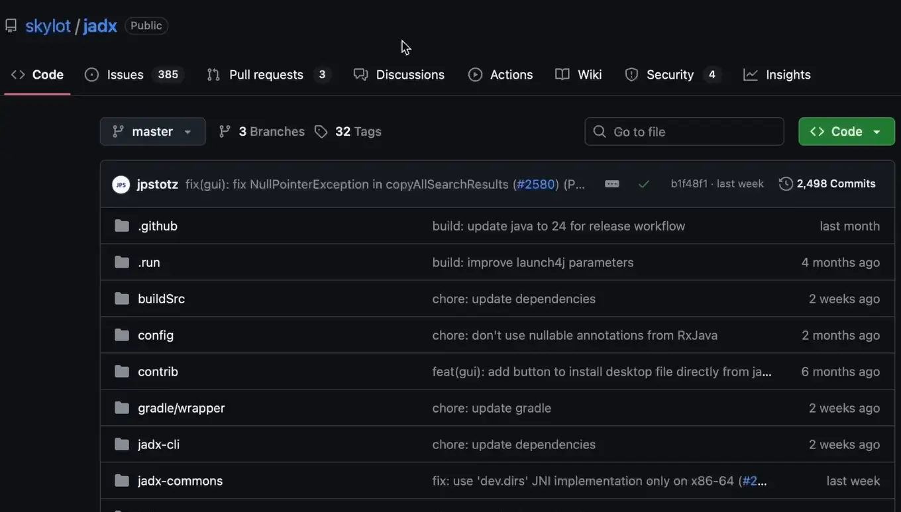Click the Discussions speech bubble icon
The height and width of the screenshot is (512, 901).
click(360, 75)
